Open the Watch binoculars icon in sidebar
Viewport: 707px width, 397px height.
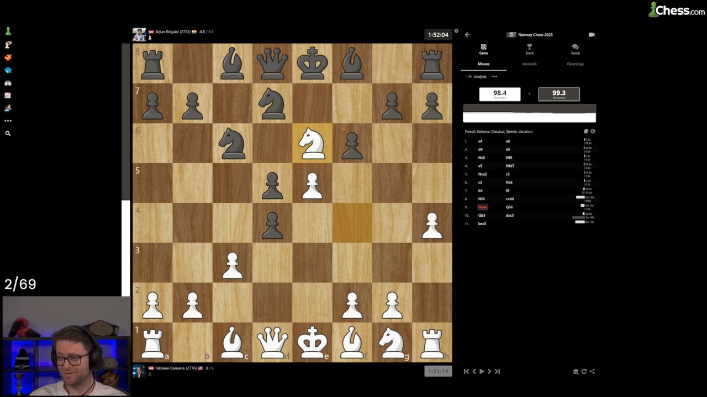(8, 83)
